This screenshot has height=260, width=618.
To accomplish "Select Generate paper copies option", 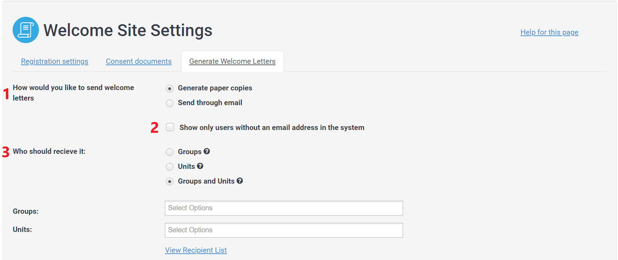I will [x=169, y=89].
